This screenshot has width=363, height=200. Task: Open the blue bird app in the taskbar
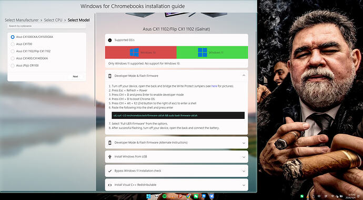tap(212, 196)
